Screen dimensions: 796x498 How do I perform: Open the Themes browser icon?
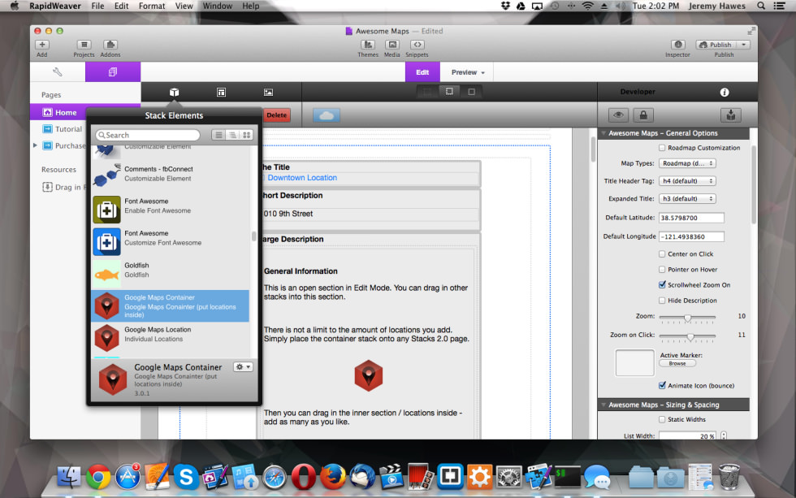368,45
